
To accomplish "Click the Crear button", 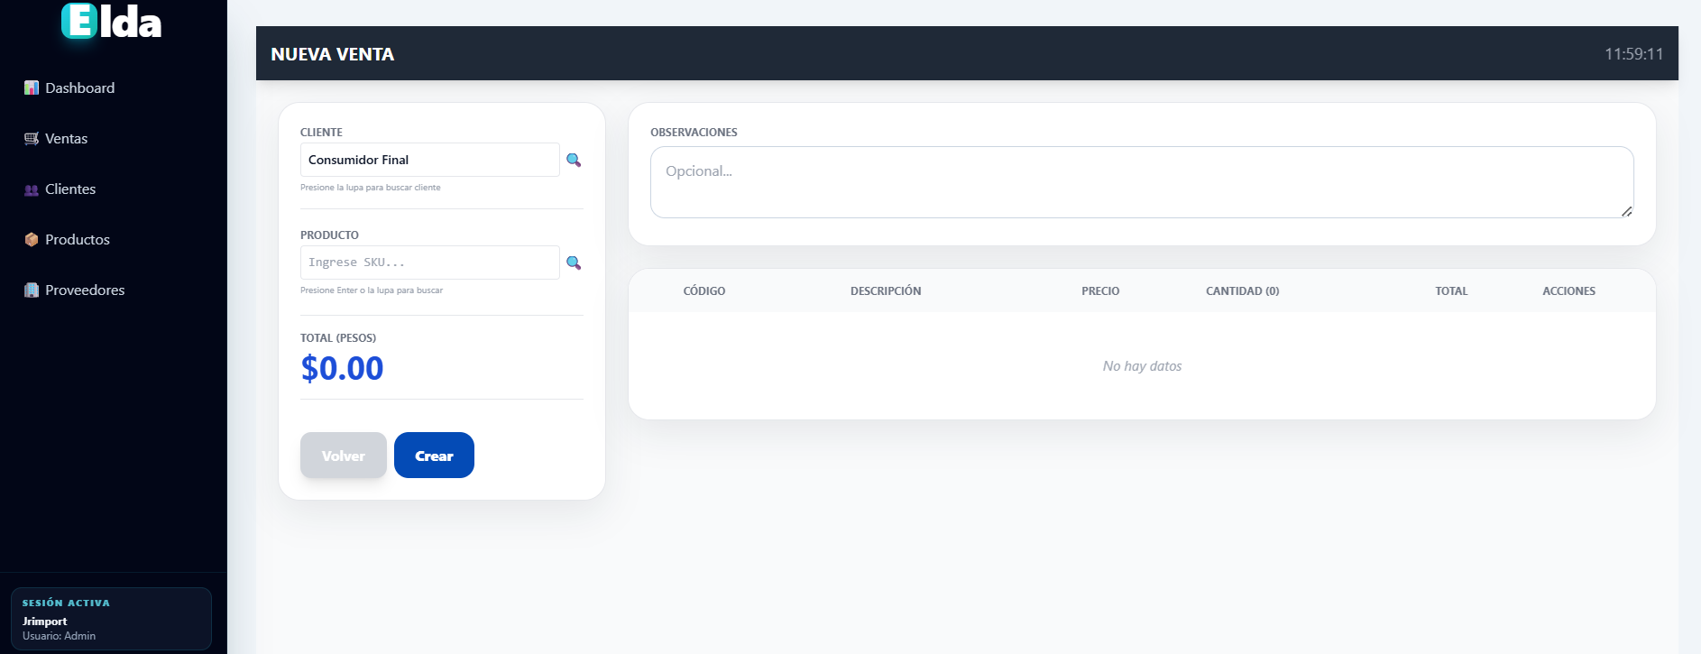I will pyautogui.click(x=434, y=456).
